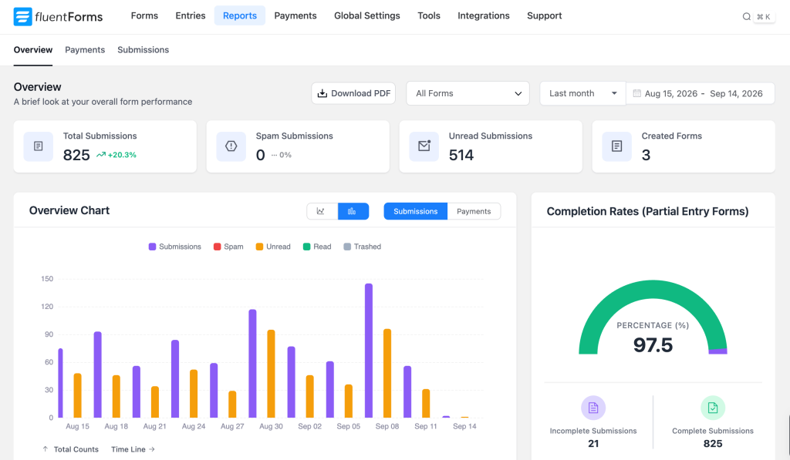Open the Reports menu
Viewport: 790px width, 460px height.
coord(240,15)
